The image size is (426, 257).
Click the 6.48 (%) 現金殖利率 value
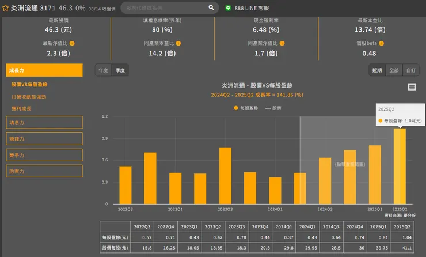[x=266, y=29]
